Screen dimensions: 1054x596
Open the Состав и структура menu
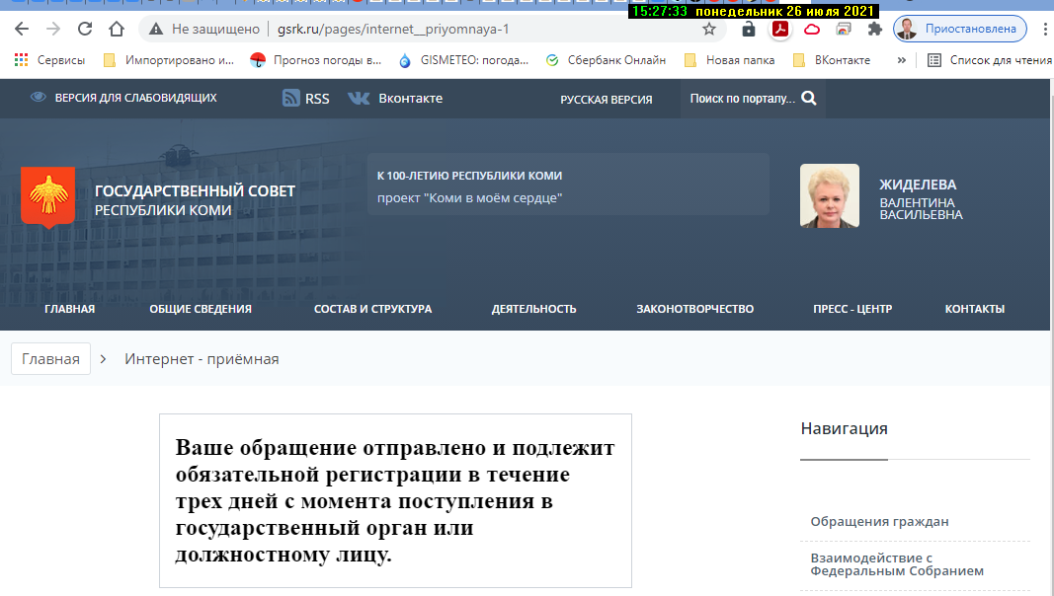[x=372, y=309]
